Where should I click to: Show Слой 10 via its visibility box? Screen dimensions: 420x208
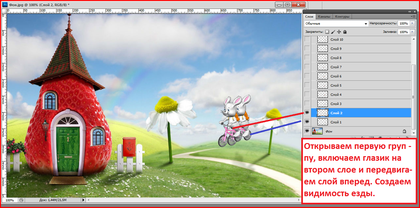pos(307,39)
